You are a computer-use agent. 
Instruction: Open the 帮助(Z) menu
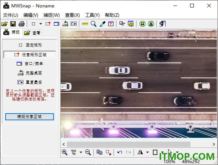coord(112,15)
